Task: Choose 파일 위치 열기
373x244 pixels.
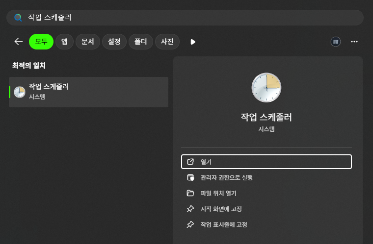Action: pyautogui.click(x=266, y=193)
